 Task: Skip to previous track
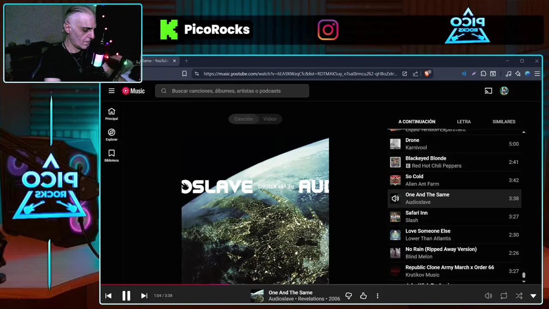pos(109,296)
